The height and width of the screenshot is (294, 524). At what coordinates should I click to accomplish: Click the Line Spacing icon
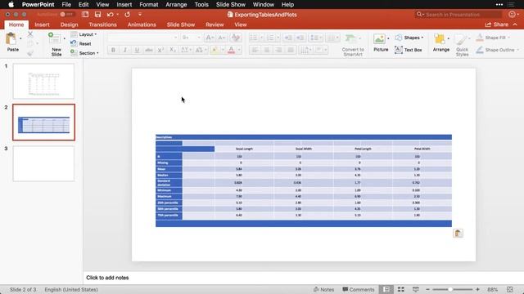pyautogui.click(x=314, y=38)
